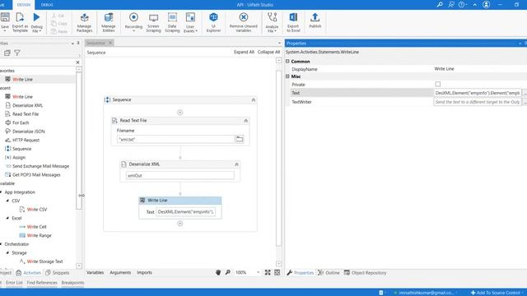
Task: Open Find References panel
Action: click(42, 283)
